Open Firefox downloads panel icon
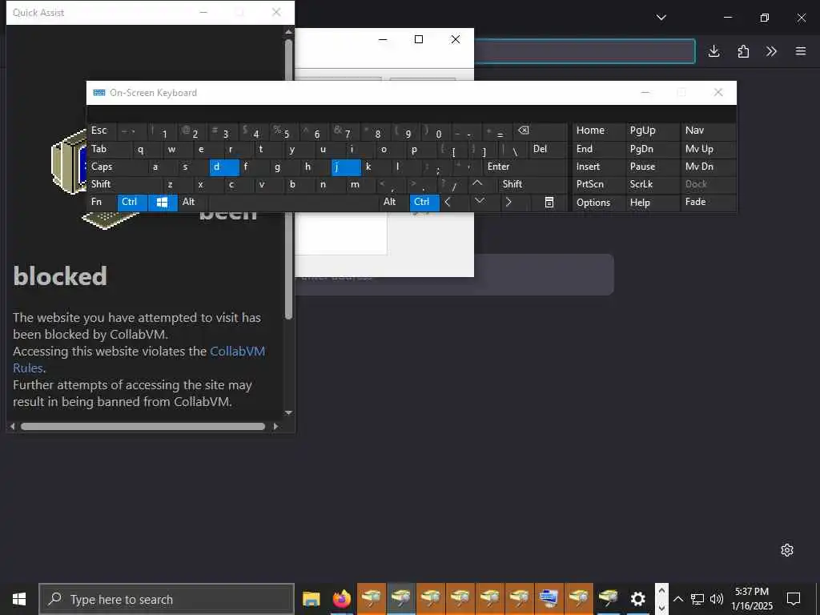The image size is (820, 615). click(713, 51)
